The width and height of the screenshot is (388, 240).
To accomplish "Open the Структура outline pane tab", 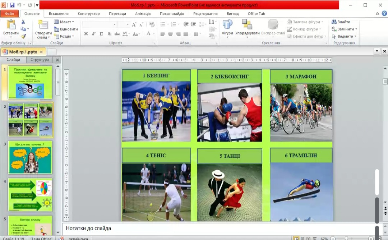I will [40, 60].
